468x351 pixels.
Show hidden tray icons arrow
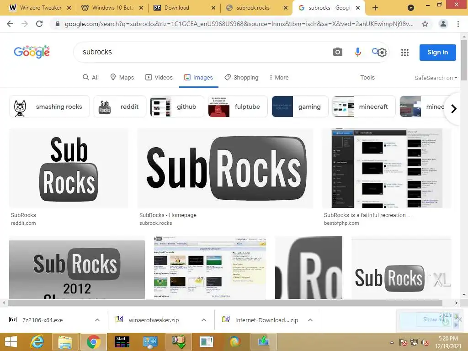(392, 342)
